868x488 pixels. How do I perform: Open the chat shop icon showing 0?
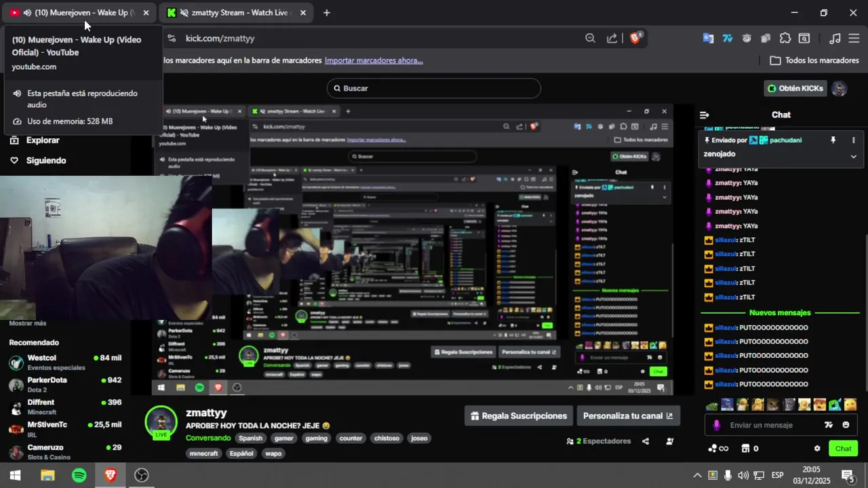750,449
